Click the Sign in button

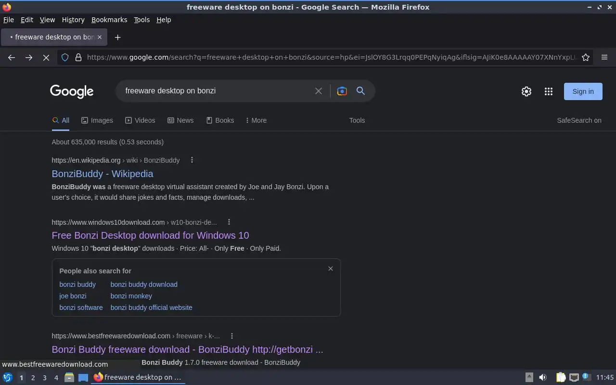click(583, 91)
